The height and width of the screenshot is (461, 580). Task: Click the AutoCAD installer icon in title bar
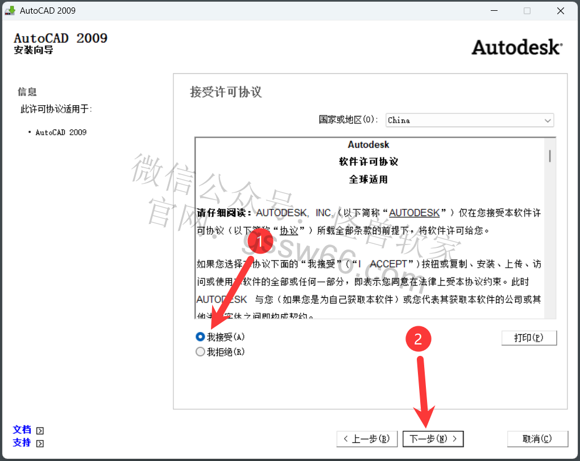tap(10, 11)
